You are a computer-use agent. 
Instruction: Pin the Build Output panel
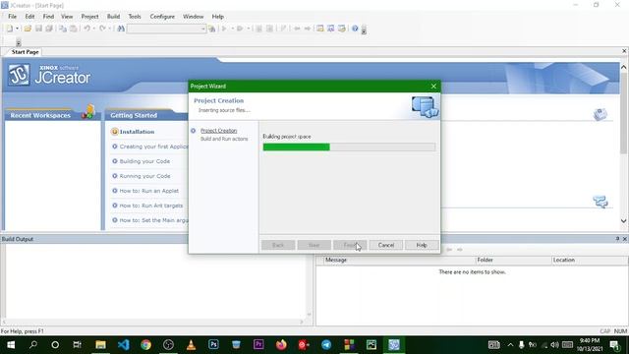pos(617,239)
